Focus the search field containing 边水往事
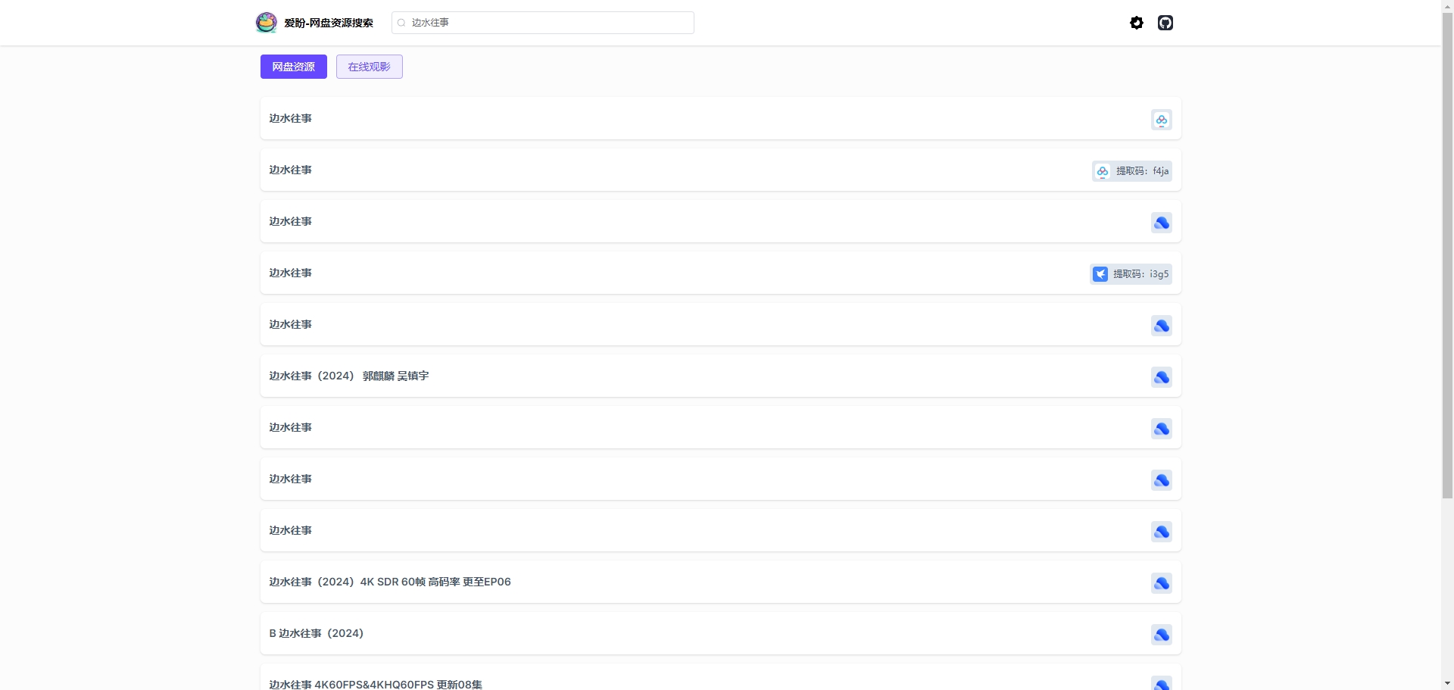Image resolution: width=1454 pixels, height=690 pixels. pyautogui.click(x=543, y=23)
